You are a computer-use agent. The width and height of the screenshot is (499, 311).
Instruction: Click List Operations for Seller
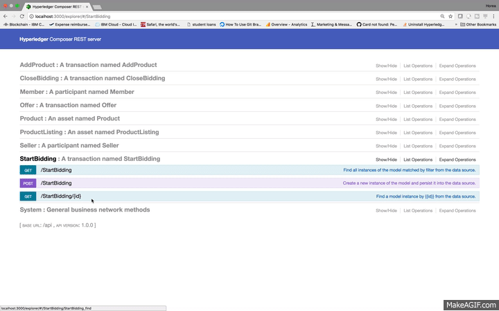pos(418,147)
